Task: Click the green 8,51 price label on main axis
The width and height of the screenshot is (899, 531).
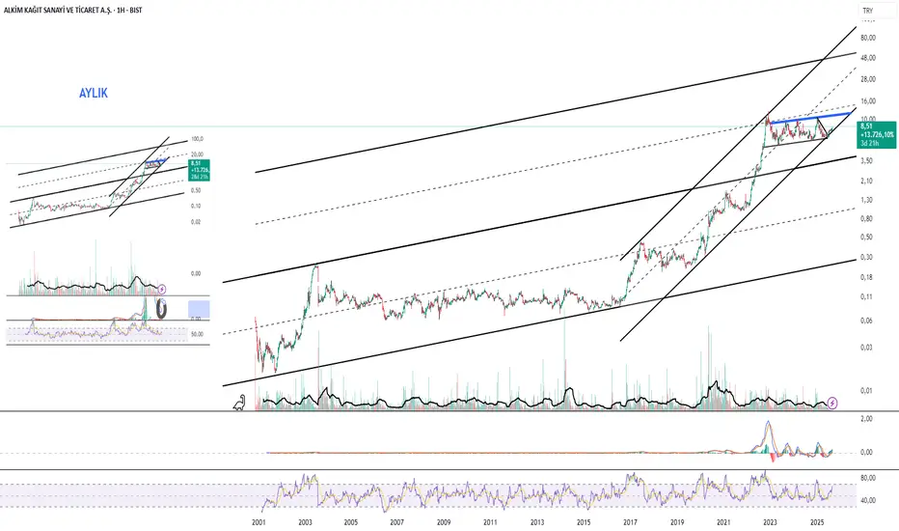Action: [877, 135]
